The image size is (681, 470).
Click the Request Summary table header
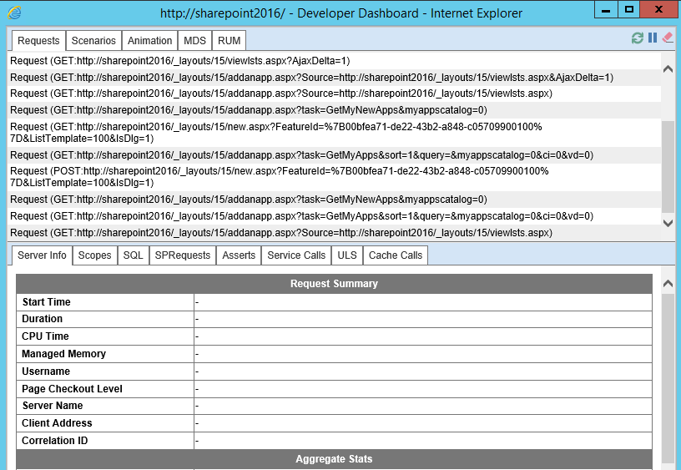coord(334,284)
